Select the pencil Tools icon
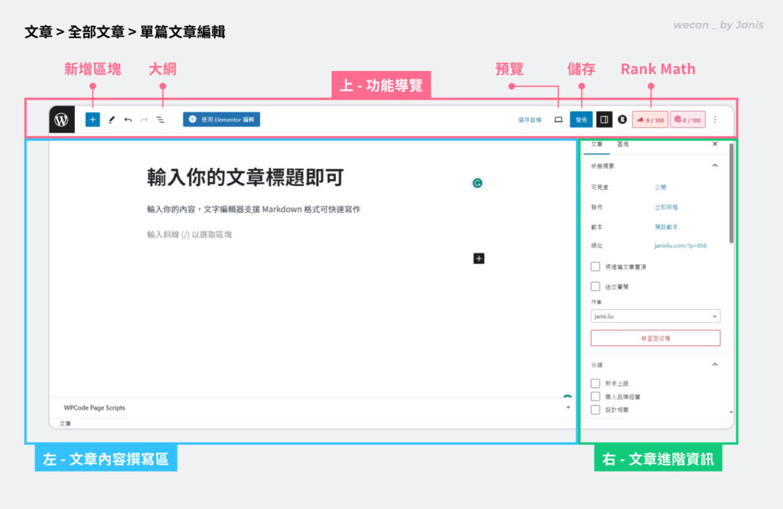This screenshot has width=783, height=509. 111,120
